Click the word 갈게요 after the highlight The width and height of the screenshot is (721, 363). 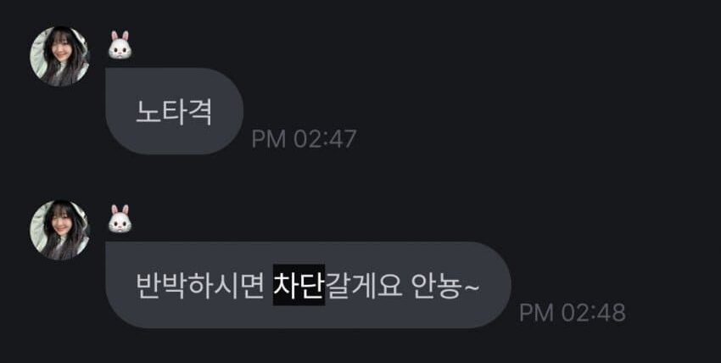pos(363,285)
